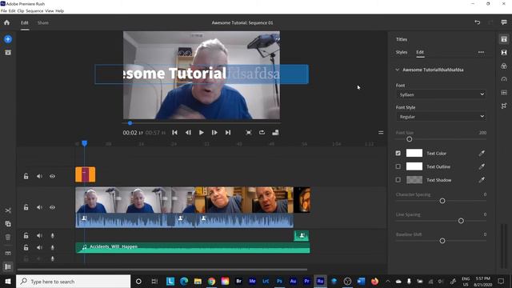Toggle the Control tracks icon
Viewport: 512px width, 288px height.
coord(8,266)
